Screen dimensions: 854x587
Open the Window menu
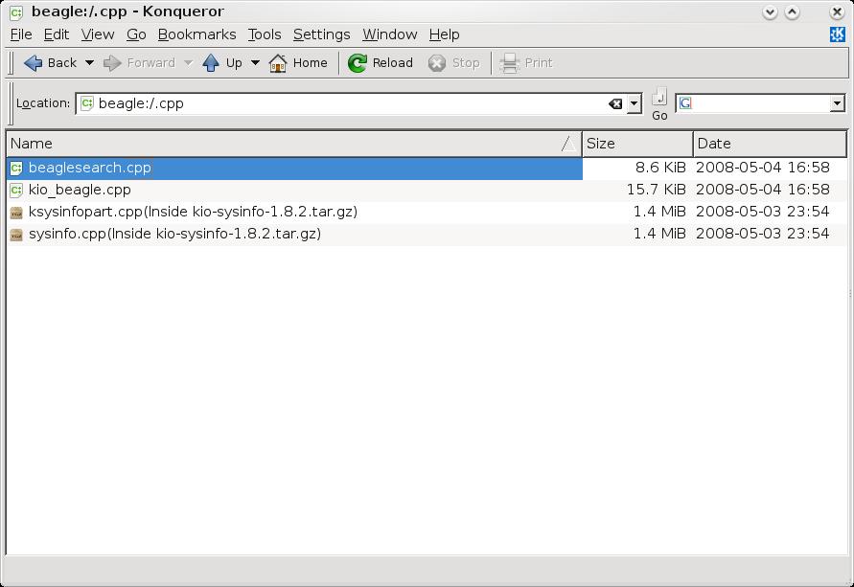(x=390, y=34)
